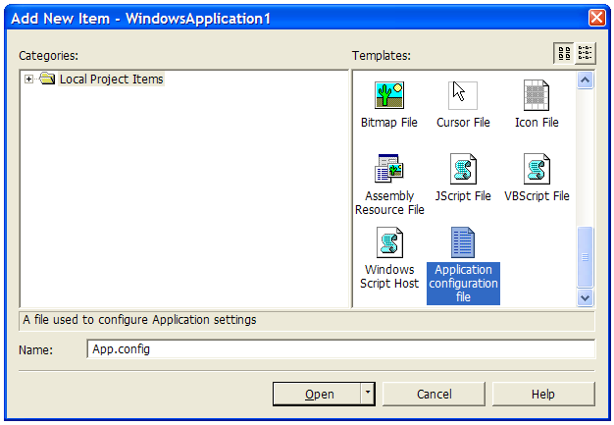Open the dropdown arrow beside Open
The image size is (614, 425).
click(368, 394)
